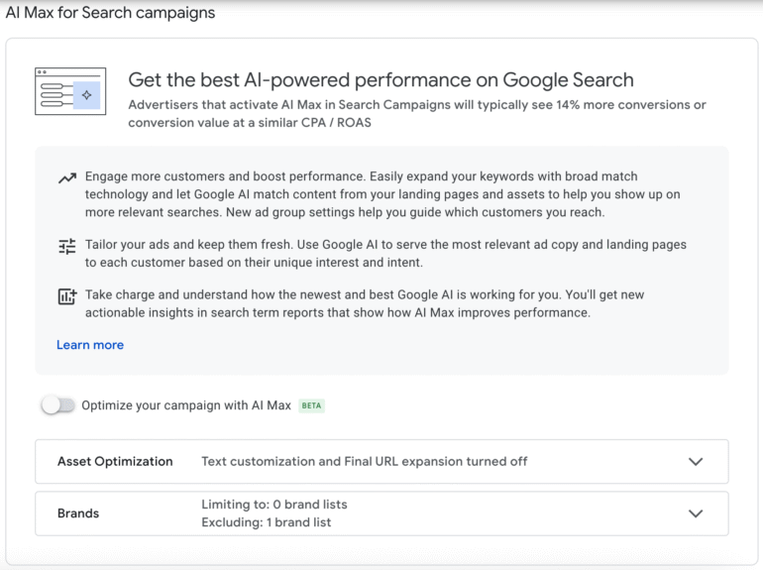Click the insights chart icon beside Take charge

click(67, 296)
